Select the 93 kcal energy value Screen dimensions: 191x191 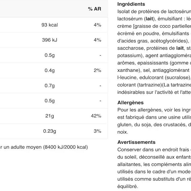click(x=50, y=25)
